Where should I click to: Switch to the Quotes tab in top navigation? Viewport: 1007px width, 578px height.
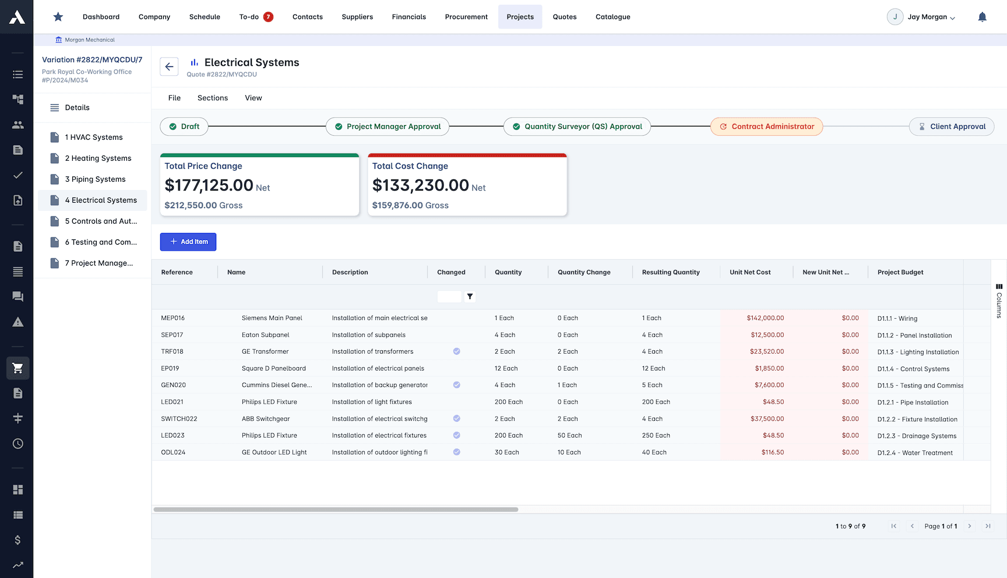pyautogui.click(x=564, y=17)
